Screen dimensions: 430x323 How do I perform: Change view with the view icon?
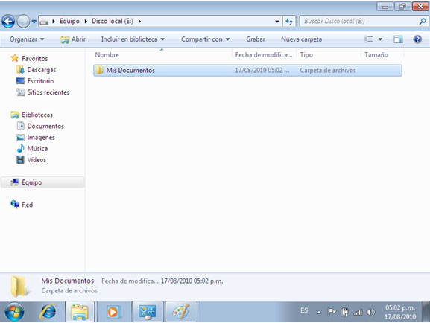tap(368, 39)
